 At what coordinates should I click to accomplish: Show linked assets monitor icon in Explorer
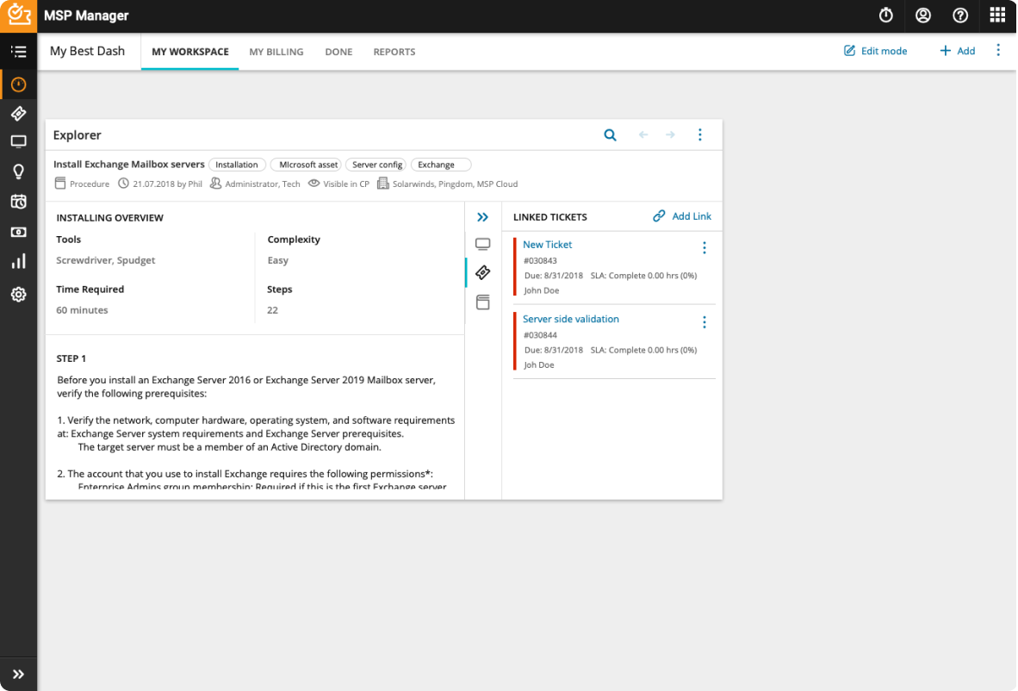482,244
